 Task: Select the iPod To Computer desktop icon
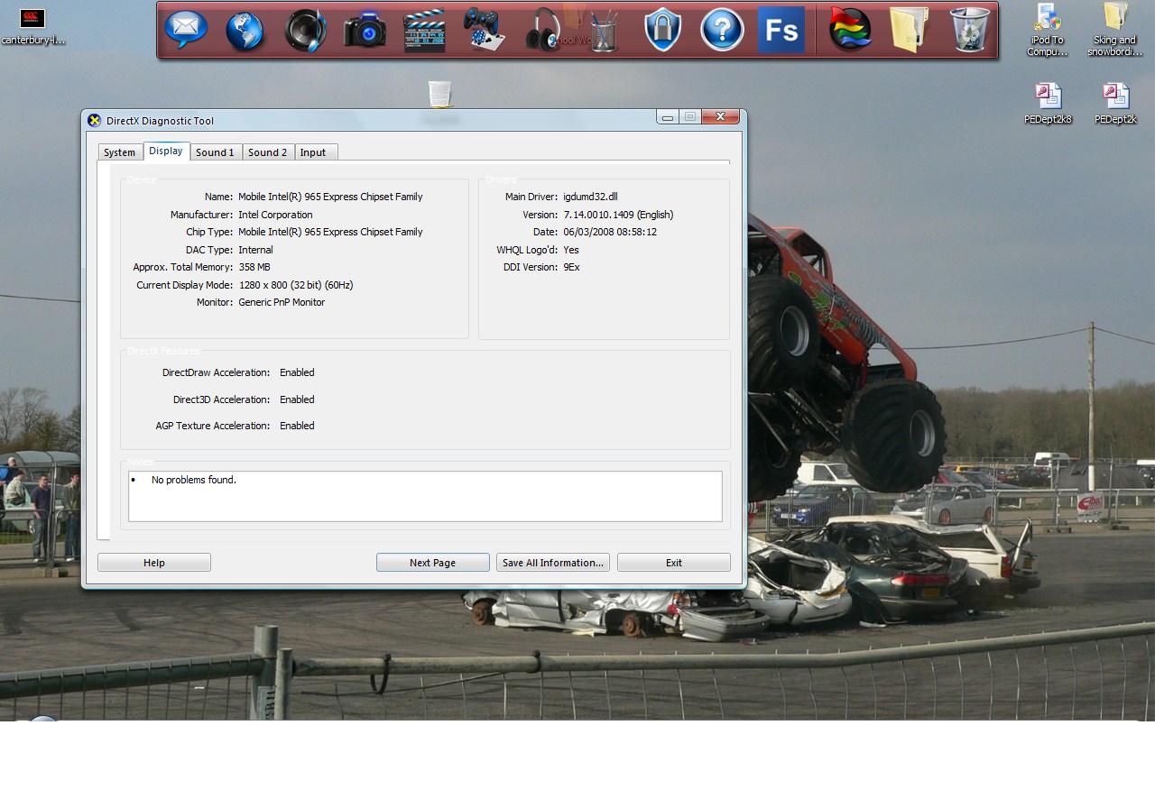1047,30
